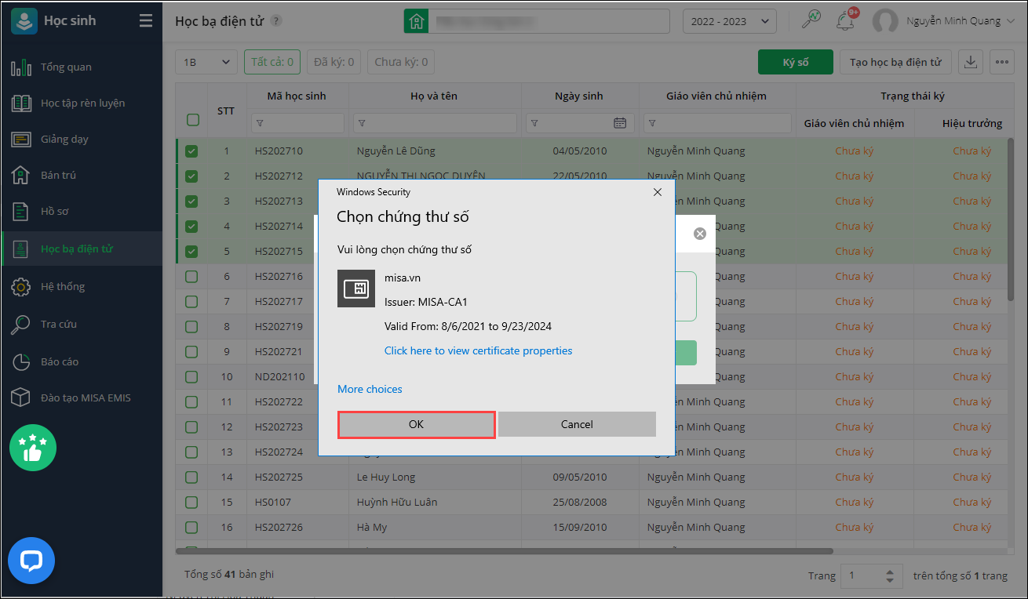Click the school name search field

point(549,21)
